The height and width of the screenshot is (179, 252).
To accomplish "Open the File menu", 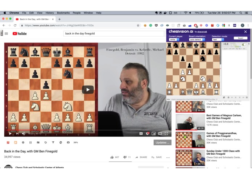I will tap(24, 13).
